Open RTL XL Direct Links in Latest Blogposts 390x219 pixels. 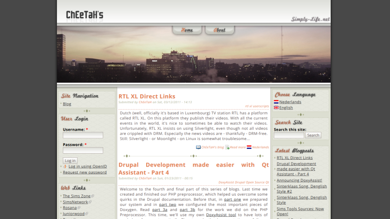pyautogui.click(x=295, y=158)
